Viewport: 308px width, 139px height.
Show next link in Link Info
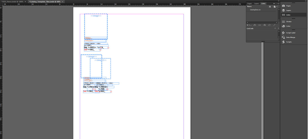tap(278, 28)
